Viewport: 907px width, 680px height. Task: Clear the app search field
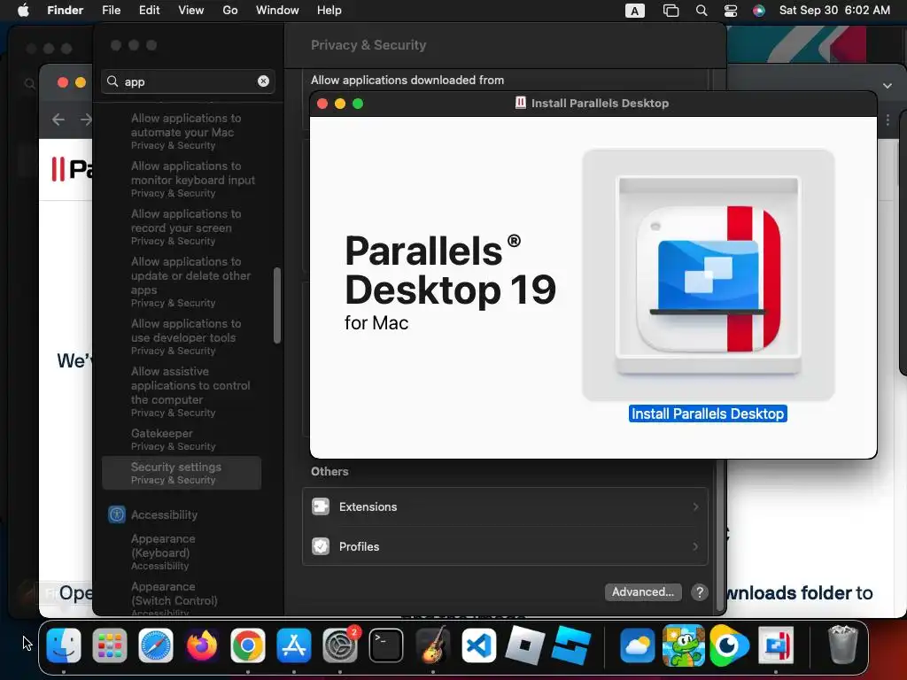[x=263, y=81]
